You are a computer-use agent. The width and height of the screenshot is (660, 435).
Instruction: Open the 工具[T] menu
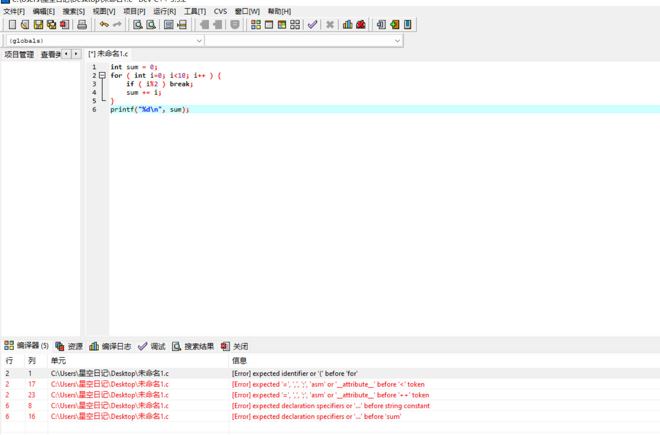195,11
